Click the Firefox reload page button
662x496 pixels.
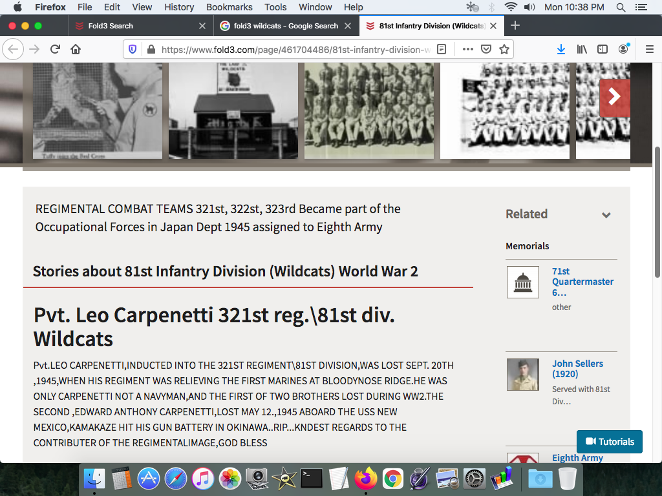[x=56, y=49]
